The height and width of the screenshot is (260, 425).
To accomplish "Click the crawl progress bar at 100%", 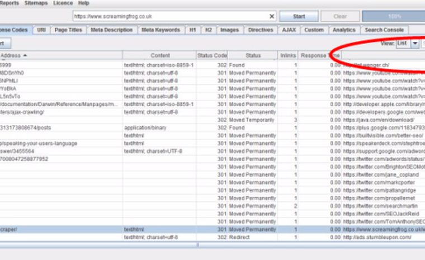I will click(394, 16).
